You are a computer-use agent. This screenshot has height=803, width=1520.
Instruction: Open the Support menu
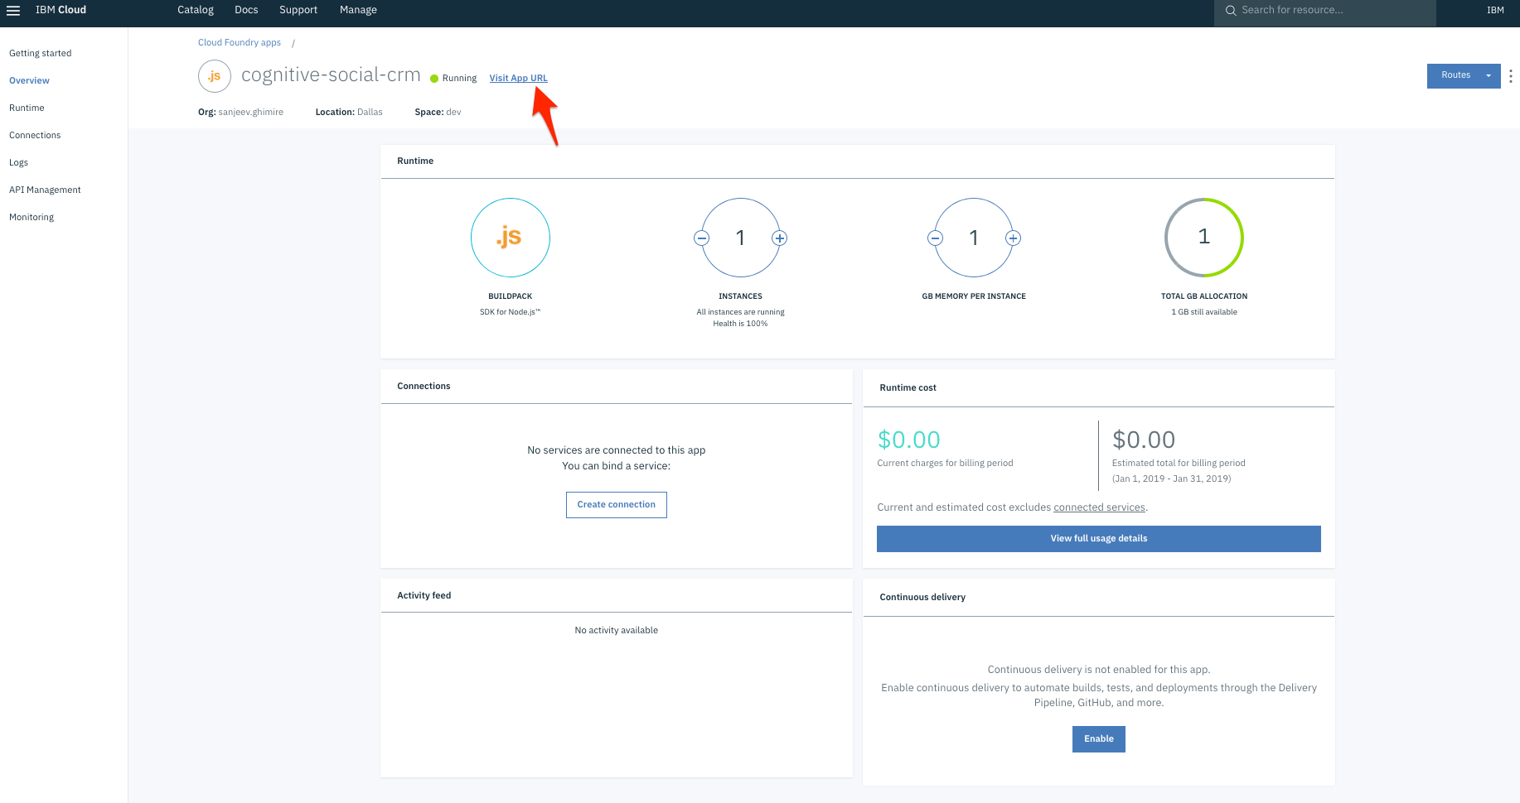(x=298, y=10)
